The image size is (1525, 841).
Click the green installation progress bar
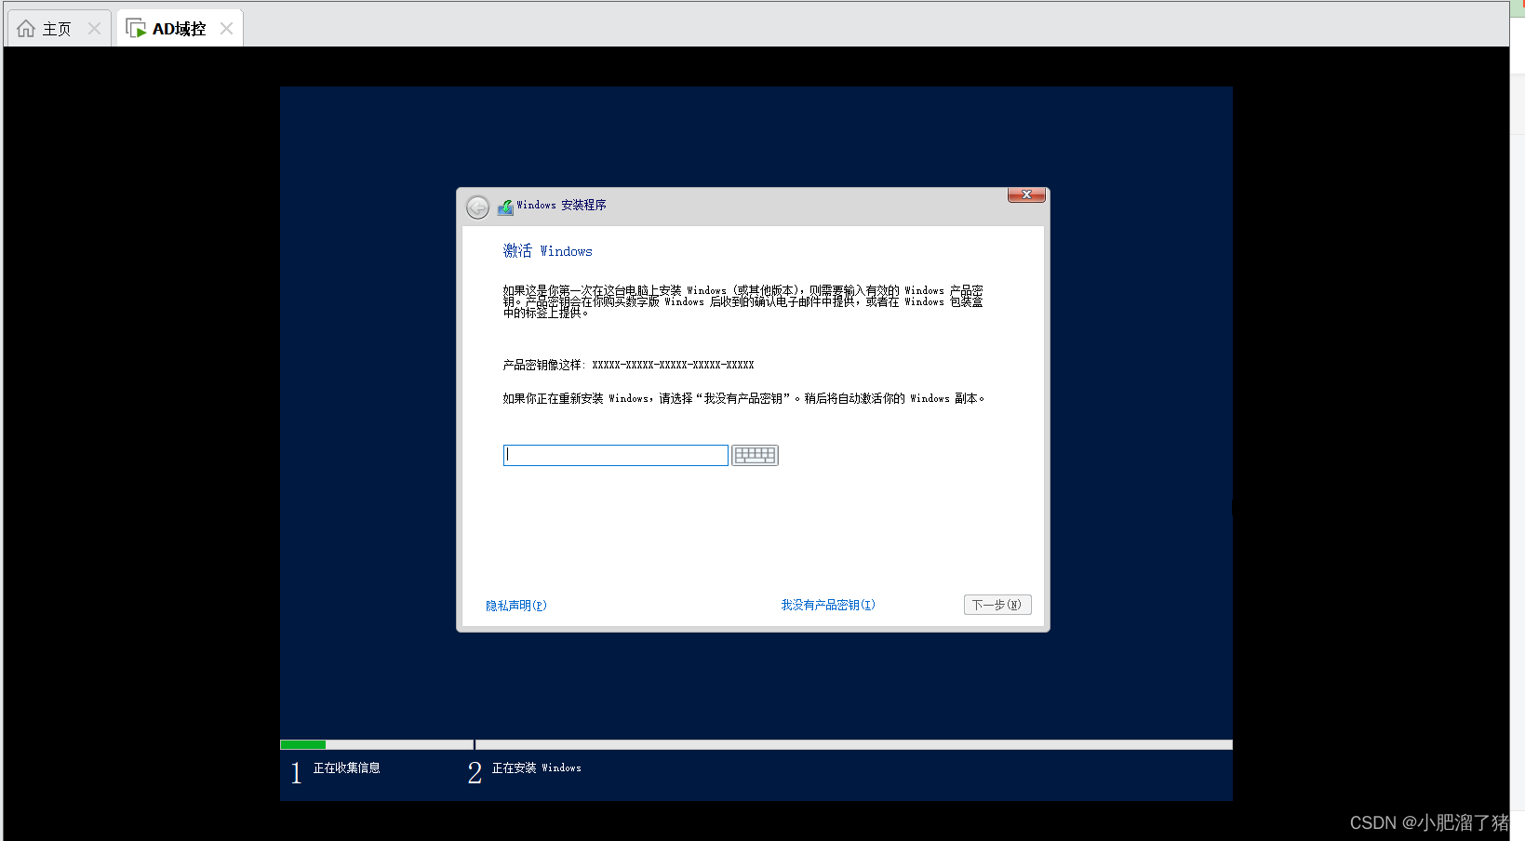point(302,744)
